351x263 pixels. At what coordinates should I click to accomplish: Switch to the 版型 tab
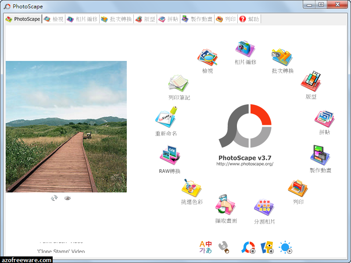146,19
